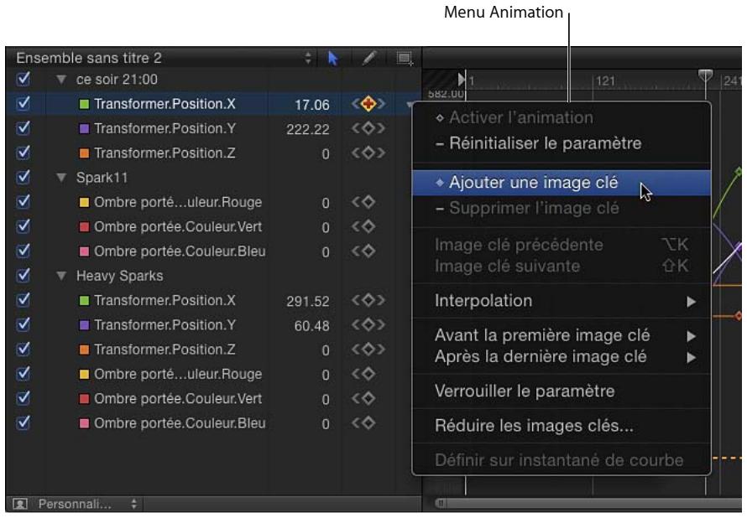
Task: Uncheck Spark11 Ombre porté Rouge checkbox
Action: (x=24, y=202)
